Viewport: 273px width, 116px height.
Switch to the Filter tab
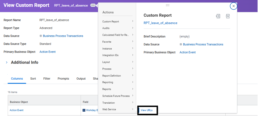[47, 79]
